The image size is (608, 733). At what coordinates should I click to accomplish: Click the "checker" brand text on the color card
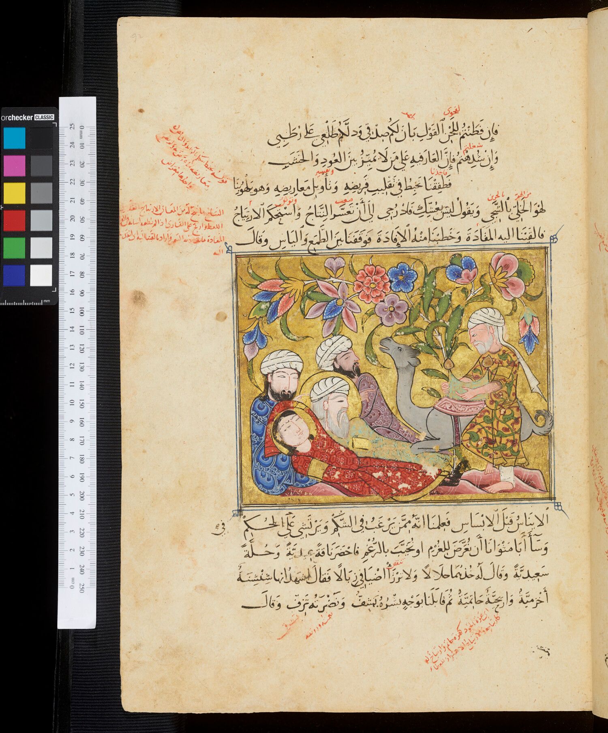20,117
